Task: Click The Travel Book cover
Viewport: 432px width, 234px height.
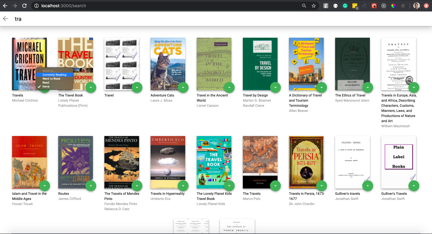Action: pos(75,64)
